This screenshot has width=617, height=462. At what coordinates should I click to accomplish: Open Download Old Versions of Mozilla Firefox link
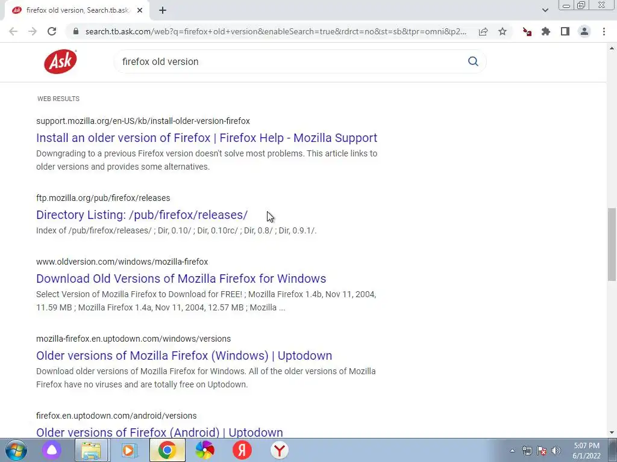click(181, 279)
